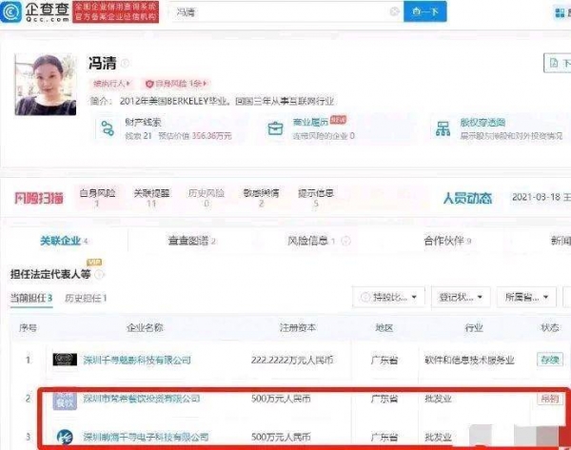Click the logo of 深圳前海千寻电子科技有限公司
Viewport: 571px width, 450px height.
65,437
